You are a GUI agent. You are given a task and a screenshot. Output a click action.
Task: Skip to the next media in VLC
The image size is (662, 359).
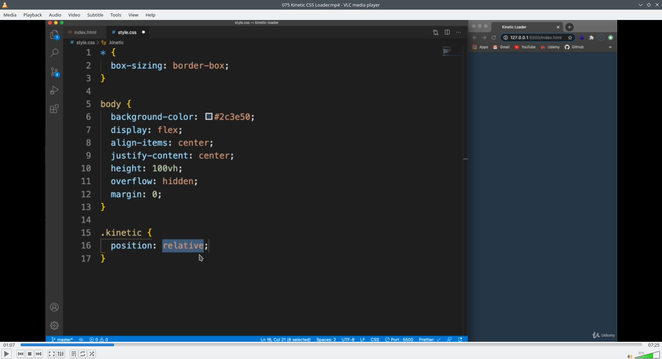39,354
